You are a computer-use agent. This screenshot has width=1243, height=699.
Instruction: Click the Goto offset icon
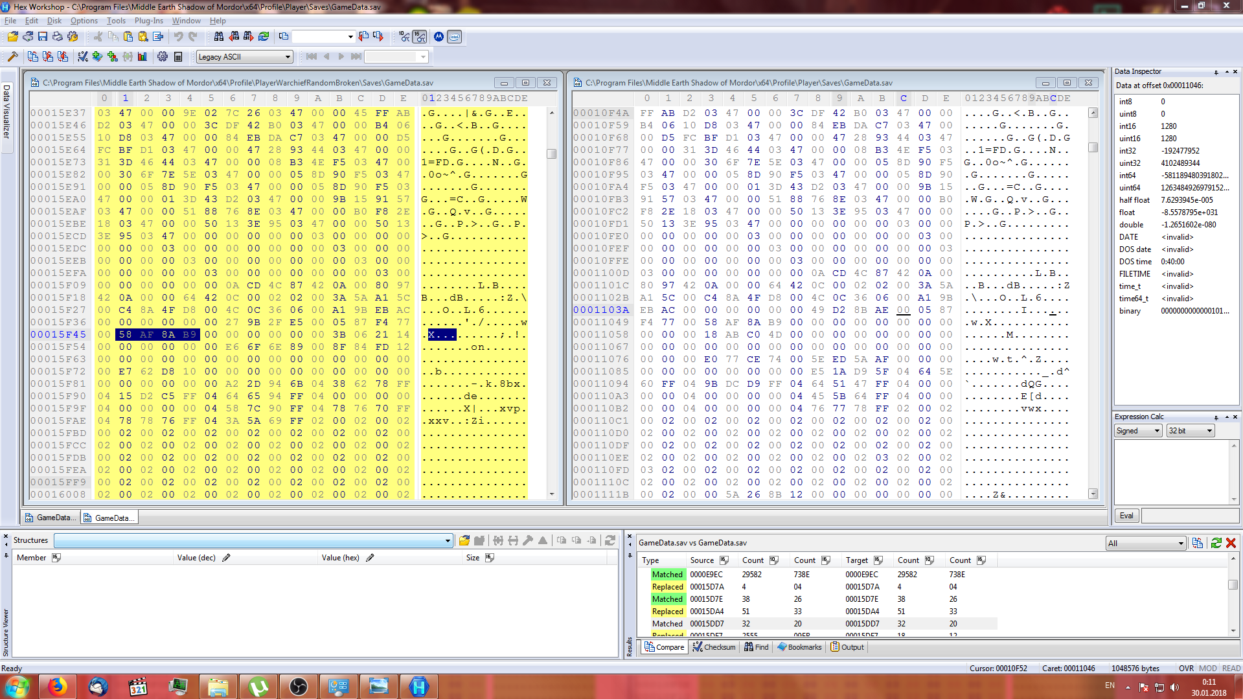284,36
